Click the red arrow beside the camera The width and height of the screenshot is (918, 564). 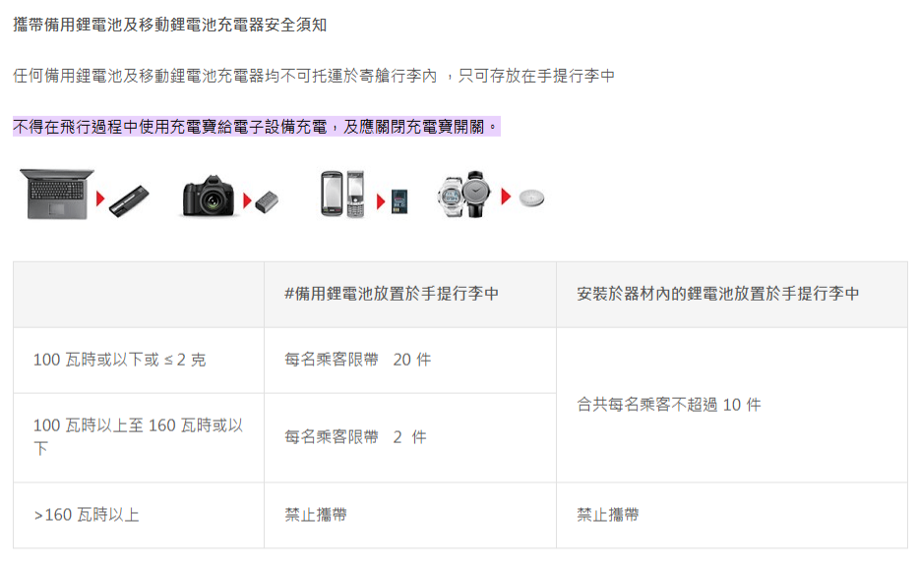(x=247, y=199)
